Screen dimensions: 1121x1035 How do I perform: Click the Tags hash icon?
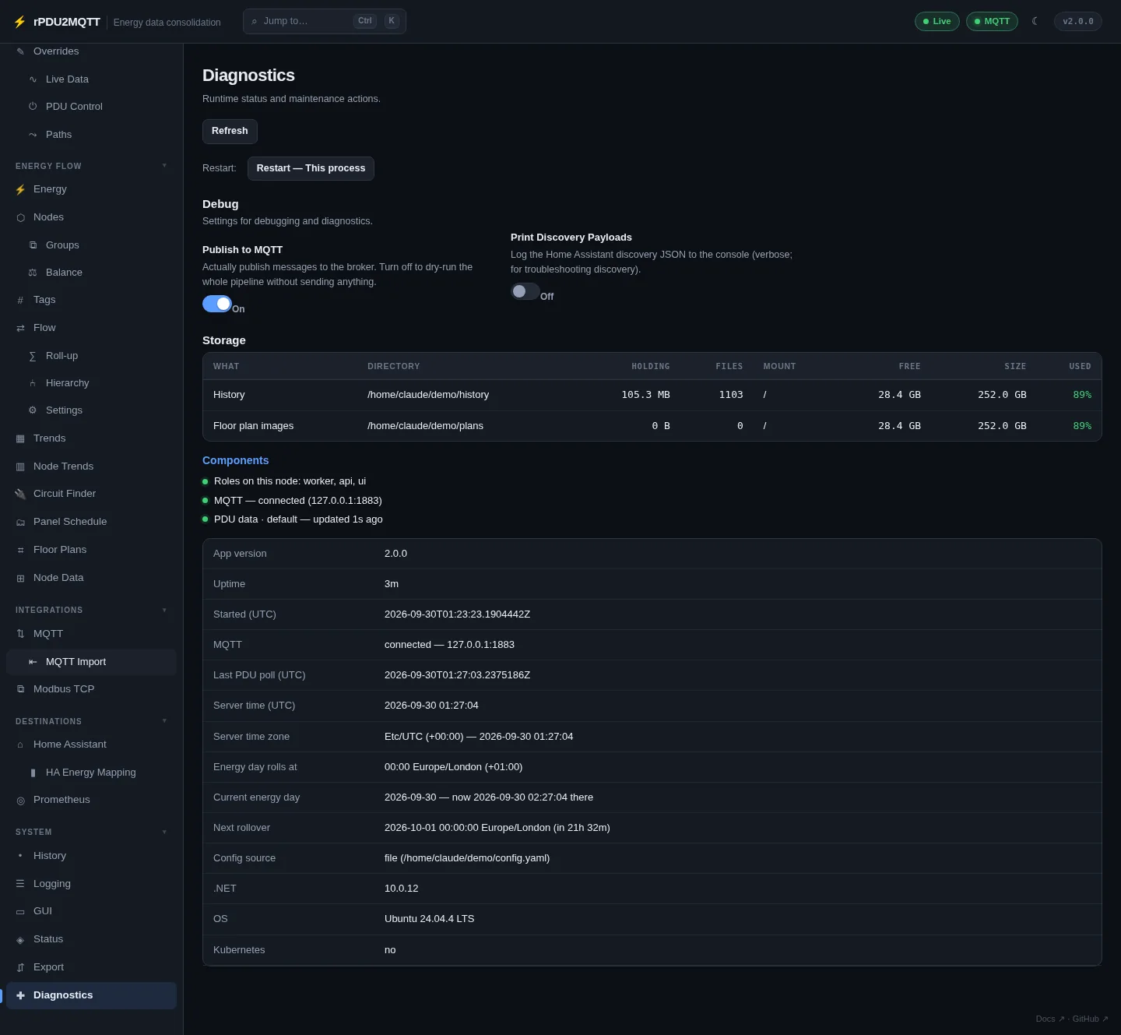pos(20,300)
